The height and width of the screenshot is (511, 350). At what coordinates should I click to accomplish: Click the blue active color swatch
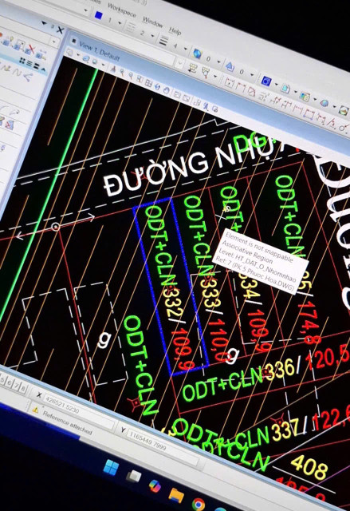point(99,15)
